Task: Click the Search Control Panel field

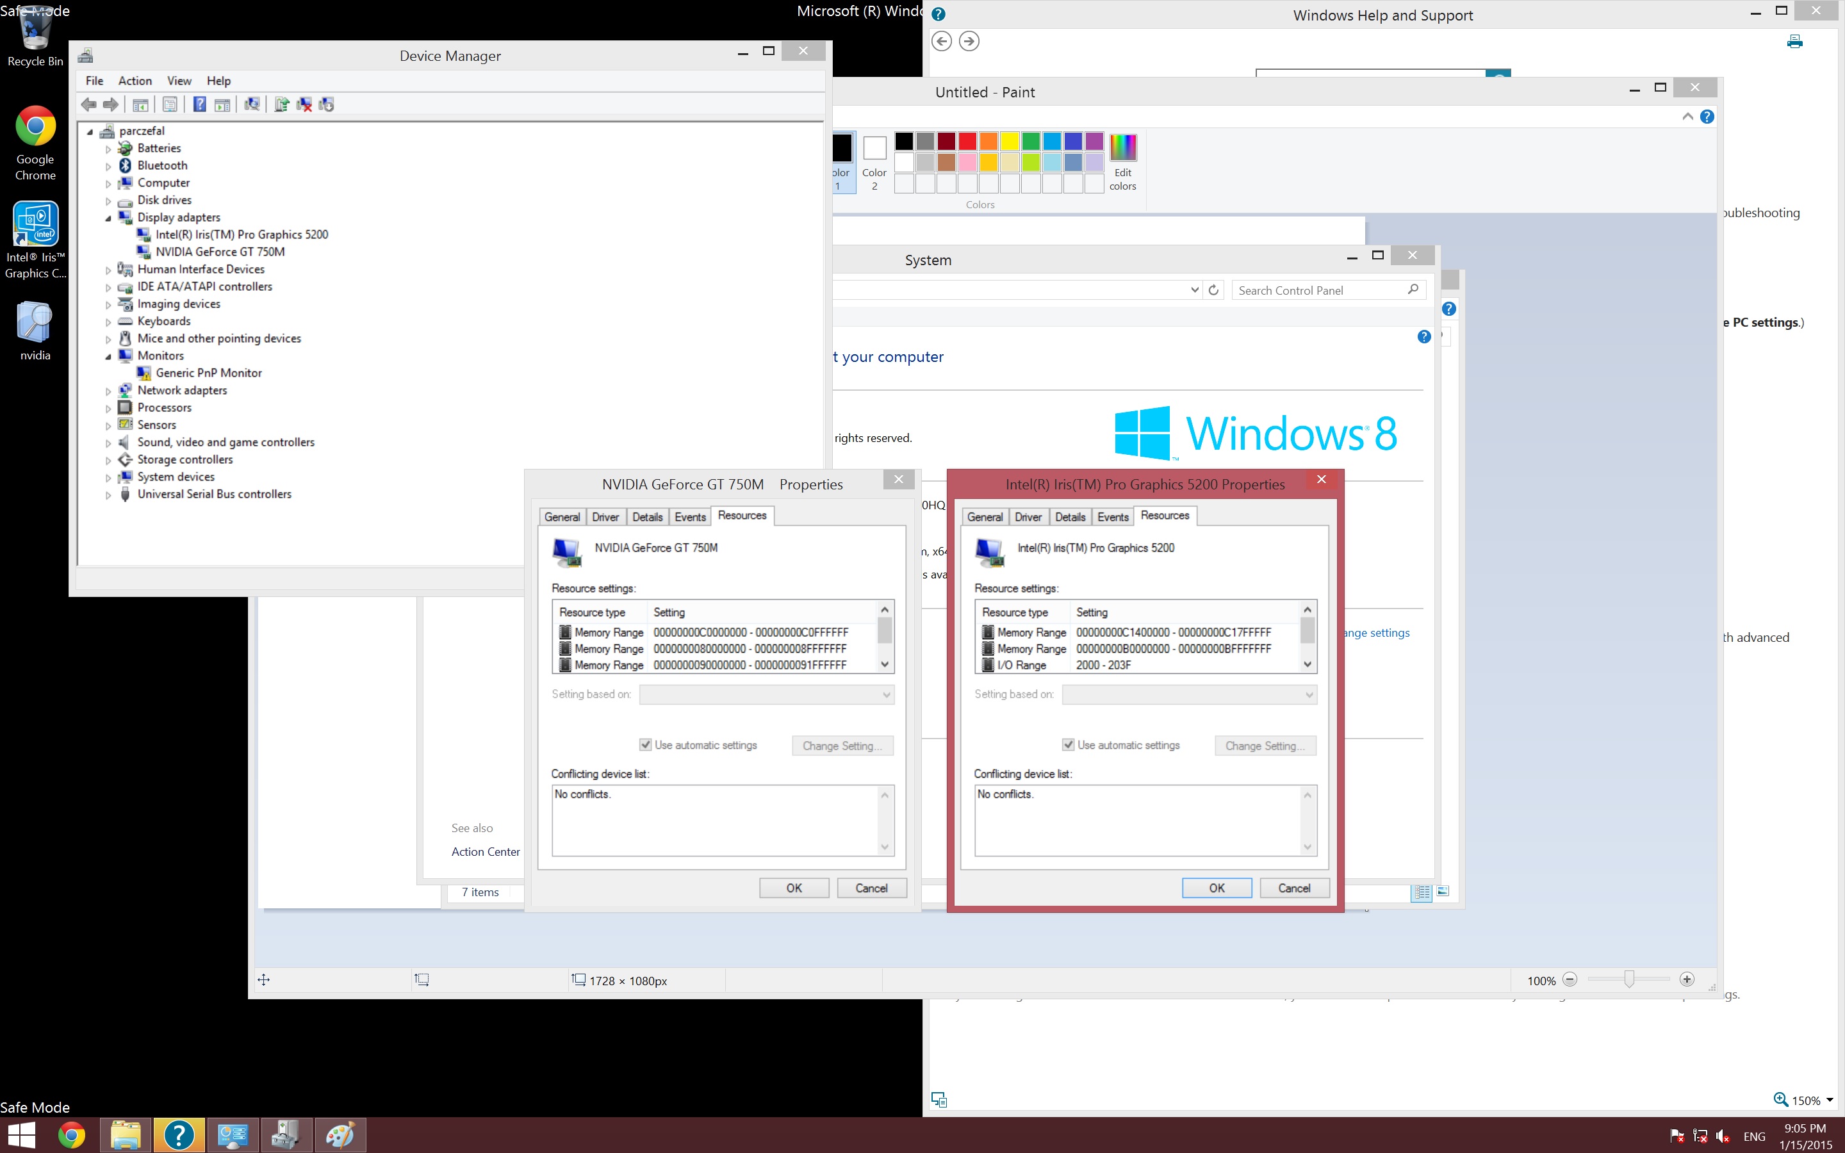Action: point(1328,290)
